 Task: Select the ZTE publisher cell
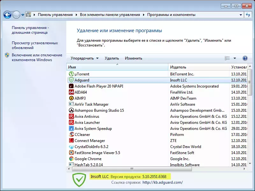[x=173, y=141]
